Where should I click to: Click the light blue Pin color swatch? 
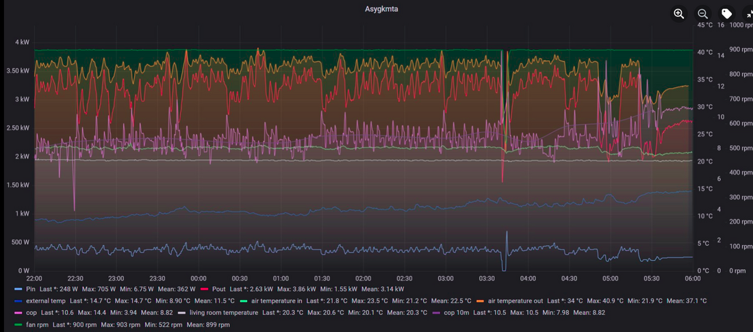(18, 289)
